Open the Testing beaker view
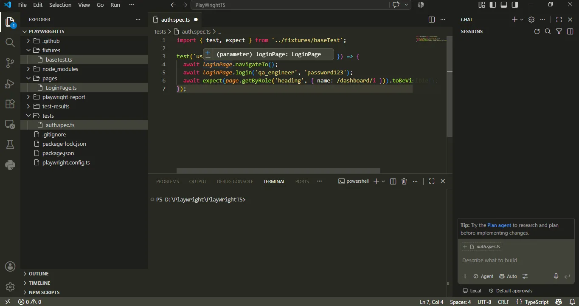579x306 pixels. click(10, 144)
